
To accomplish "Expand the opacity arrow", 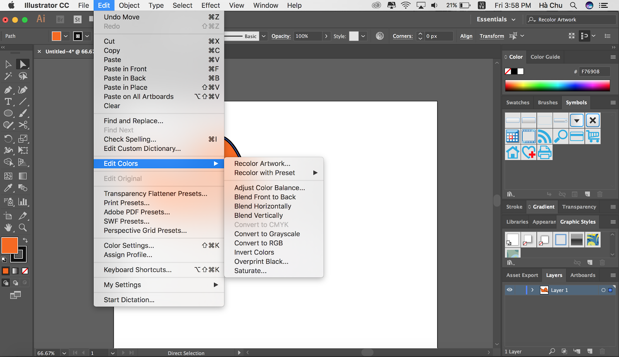I will pos(326,36).
